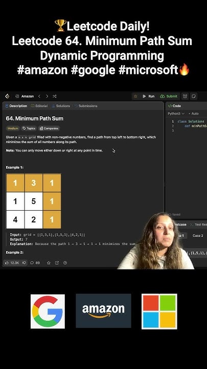The height and width of the screenshot is (369, 207).
Task: Click the Leetcode Daily title text
Action: pyautogui.click(x=102, y=26)
